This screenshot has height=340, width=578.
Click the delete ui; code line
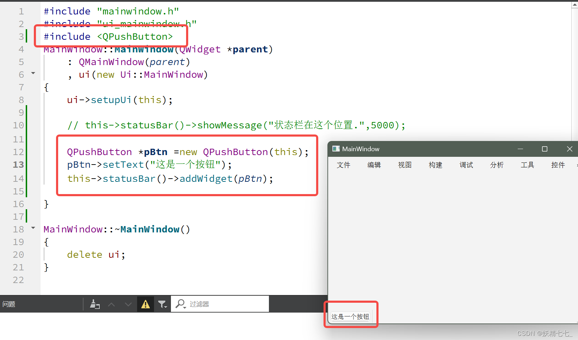(96, 255)
